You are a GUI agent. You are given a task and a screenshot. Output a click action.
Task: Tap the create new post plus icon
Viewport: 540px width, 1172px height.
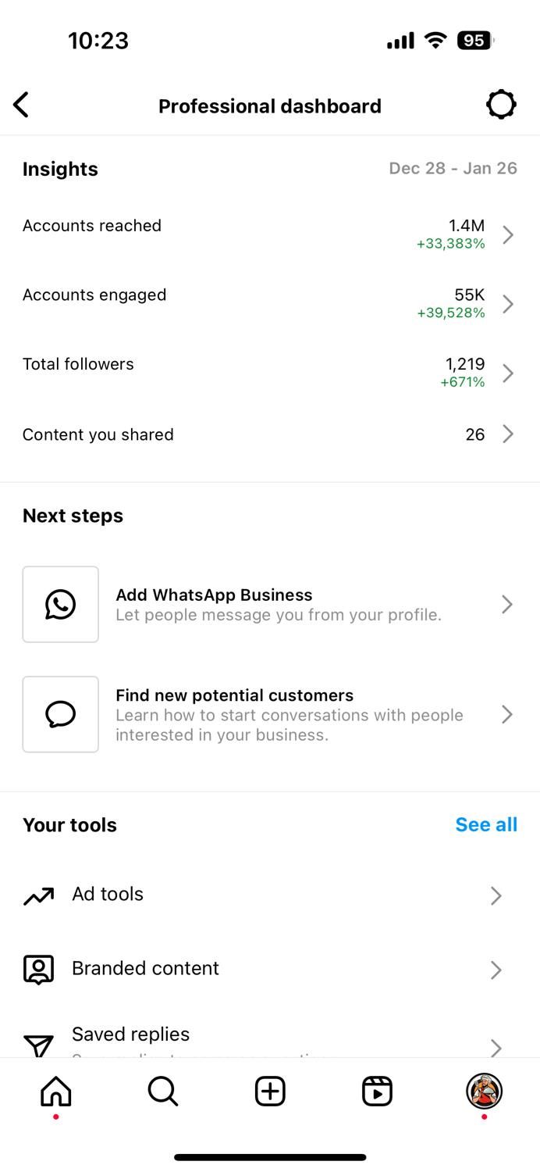270,1092
